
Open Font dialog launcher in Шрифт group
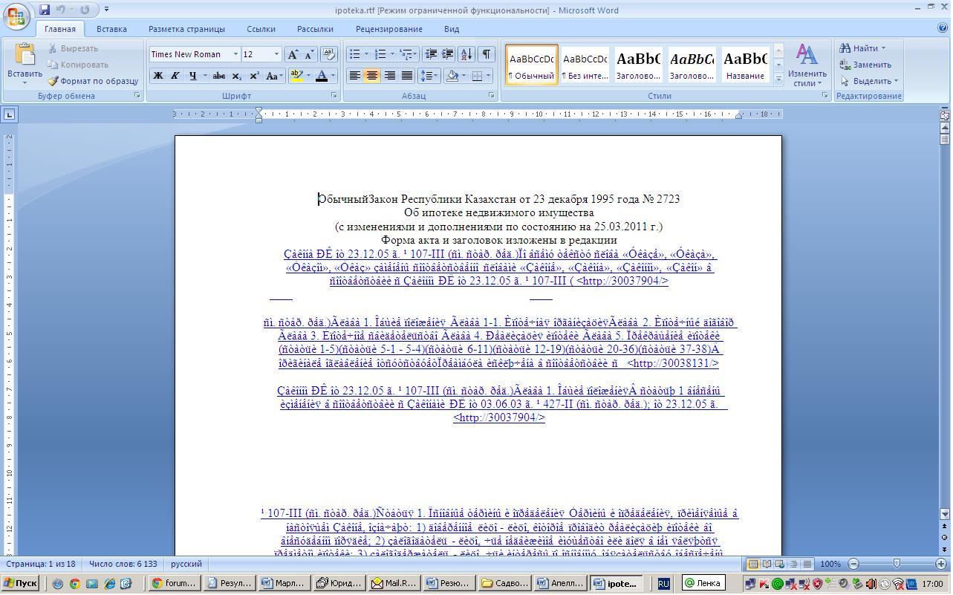coord(334,96)
